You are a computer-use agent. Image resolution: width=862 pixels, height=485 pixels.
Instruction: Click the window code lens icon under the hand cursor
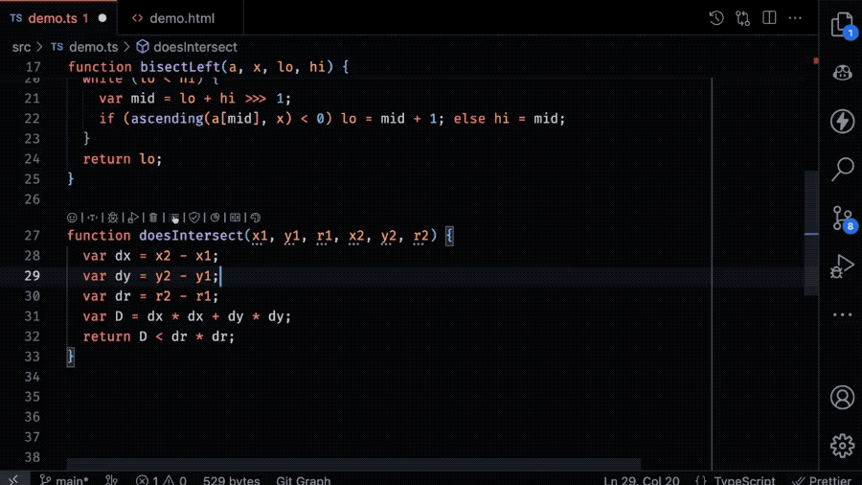[x=173, y=218]
